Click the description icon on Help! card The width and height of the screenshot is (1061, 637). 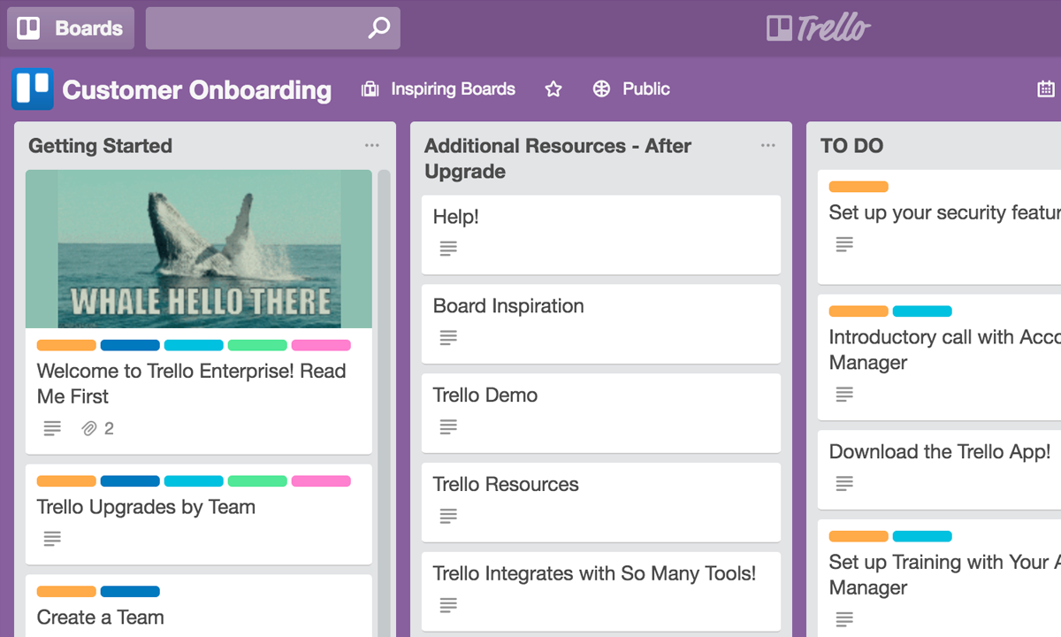448,249
